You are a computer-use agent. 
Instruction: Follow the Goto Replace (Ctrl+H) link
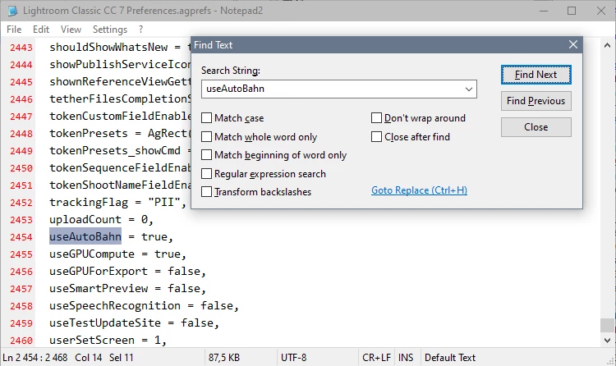pyautogui.click(x=419, y=190)
